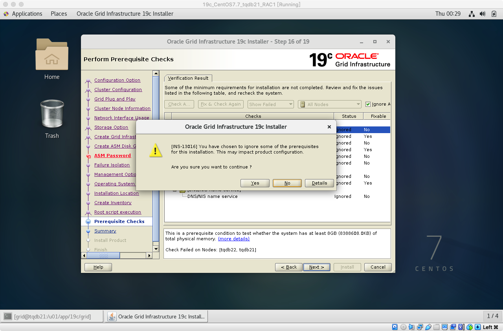Click the VirtualBox keyboard capture arrow icon
This screenshot has height=331, width=503.
coord(477,327)
